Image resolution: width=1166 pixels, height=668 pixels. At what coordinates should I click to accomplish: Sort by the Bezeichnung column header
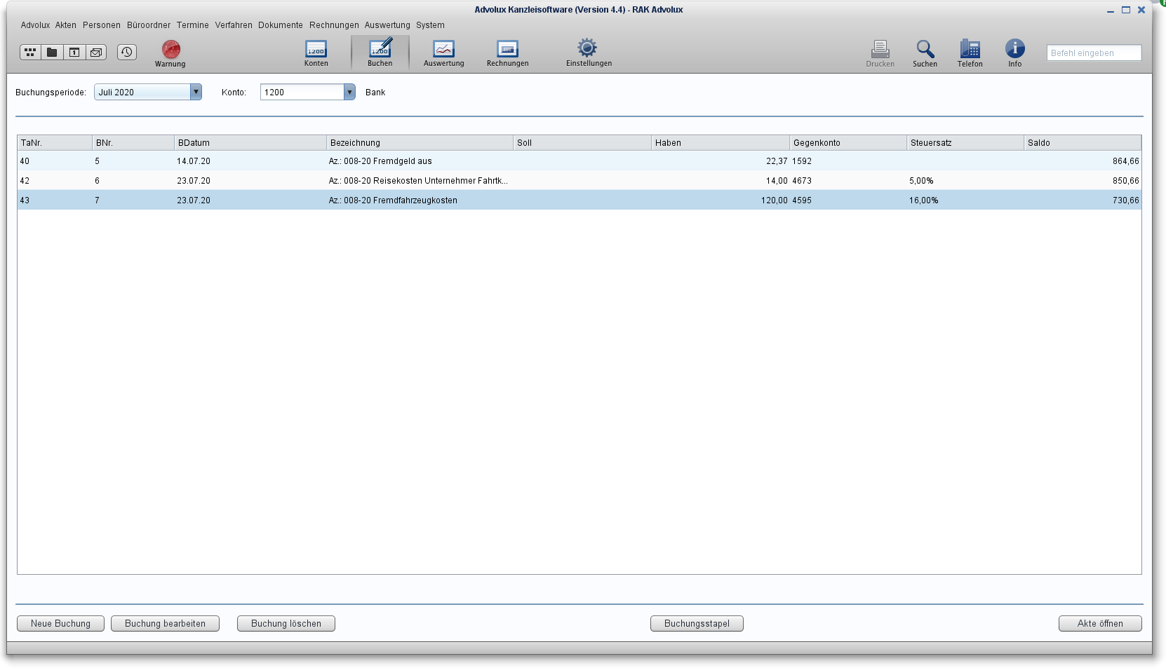pyautogui.click(x=420, y=142)
